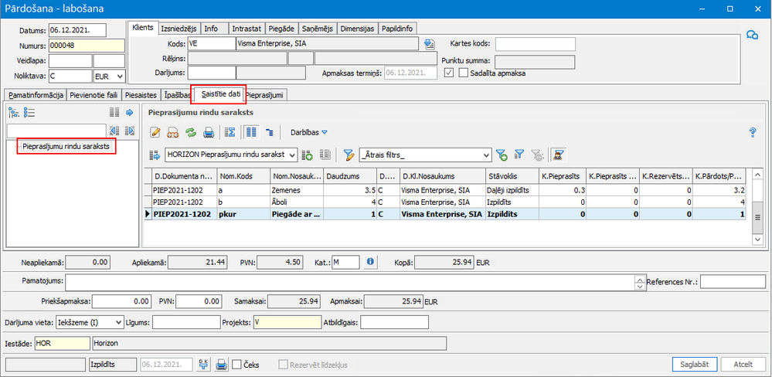This screenshot has width=772, height=377.
Task: Open the chat bubbles icon
Action: point(751,35)
